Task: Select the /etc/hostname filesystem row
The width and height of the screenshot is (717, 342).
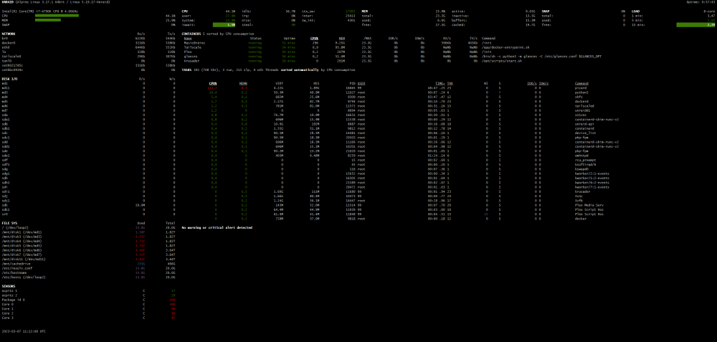Action: click(x=88, y=272)
